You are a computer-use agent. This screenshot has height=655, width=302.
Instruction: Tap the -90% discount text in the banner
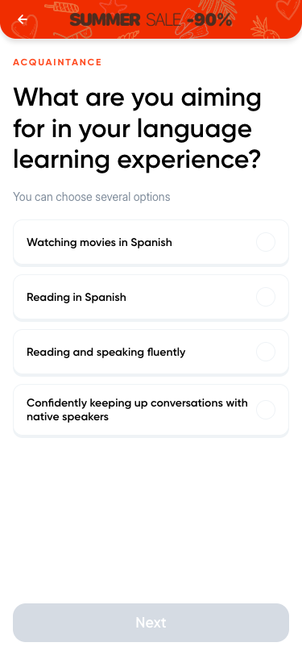point(209,19)
